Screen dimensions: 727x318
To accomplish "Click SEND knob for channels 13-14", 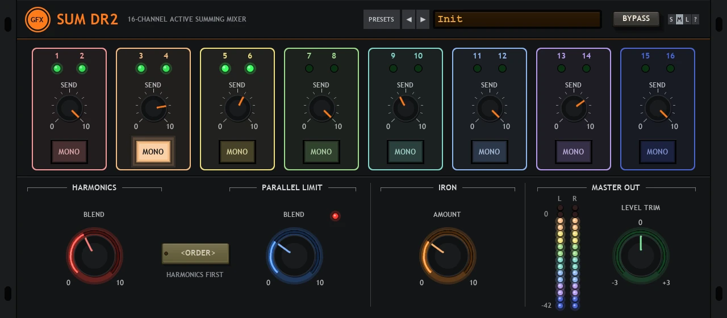I will 574,108.
